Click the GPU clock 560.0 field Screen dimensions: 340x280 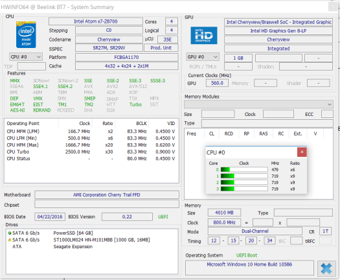217,83
